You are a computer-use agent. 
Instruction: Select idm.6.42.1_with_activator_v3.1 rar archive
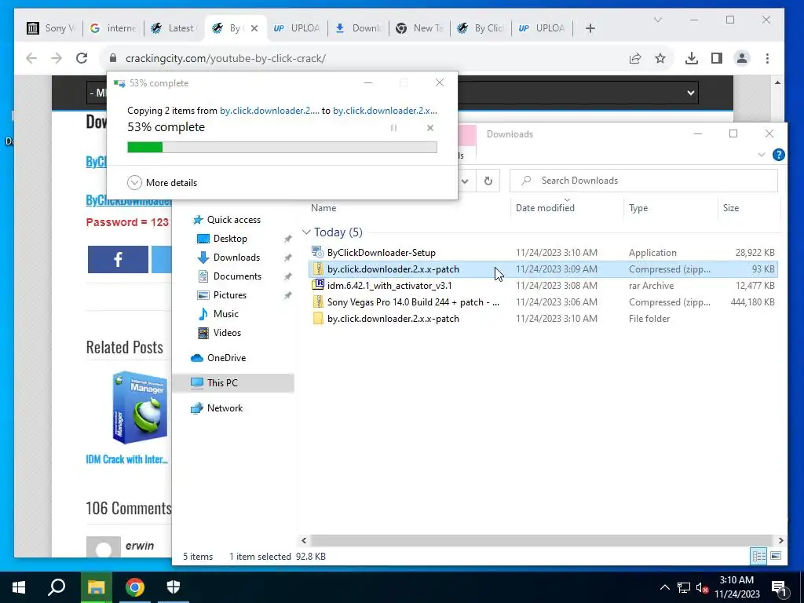click(x=389, y=286)
